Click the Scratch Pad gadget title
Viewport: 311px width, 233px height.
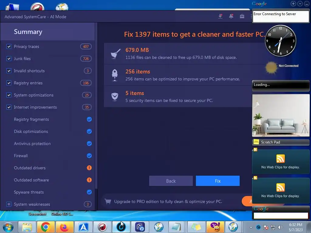270,142
